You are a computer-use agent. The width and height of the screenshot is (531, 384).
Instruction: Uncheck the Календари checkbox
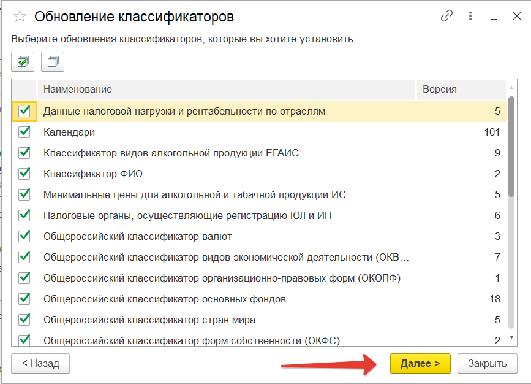click(24, 132)
